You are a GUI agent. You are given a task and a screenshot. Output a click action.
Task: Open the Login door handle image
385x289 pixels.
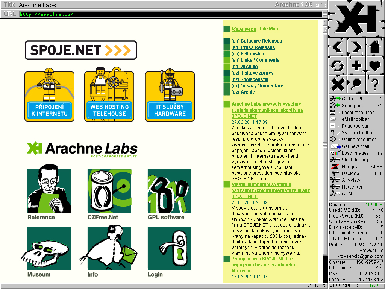pos(170,248)
